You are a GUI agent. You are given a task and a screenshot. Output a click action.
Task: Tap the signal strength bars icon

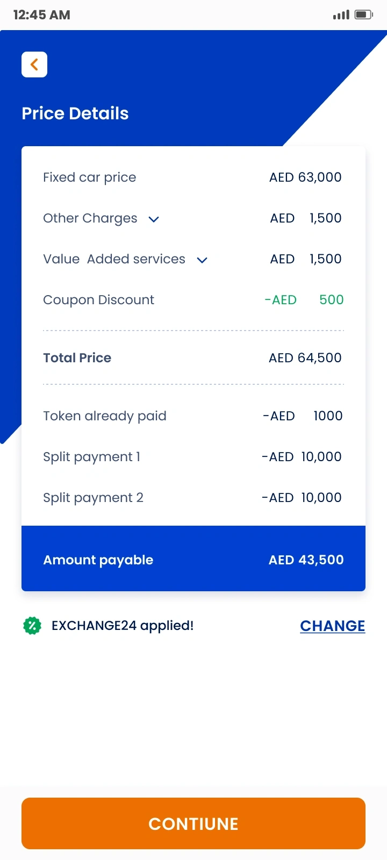(341, 15)
